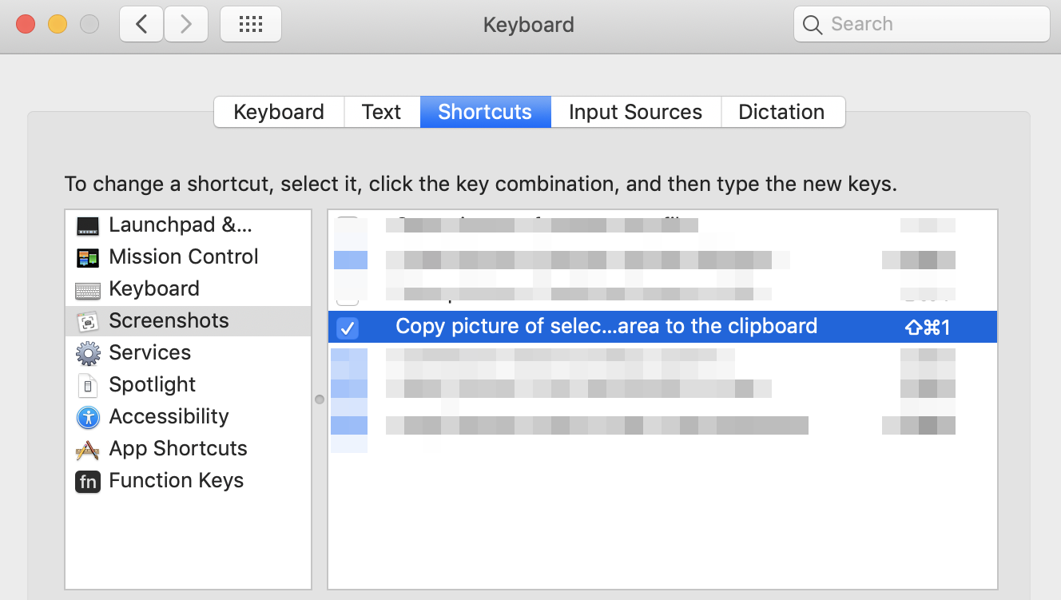Open the Dictation tab

781,112
